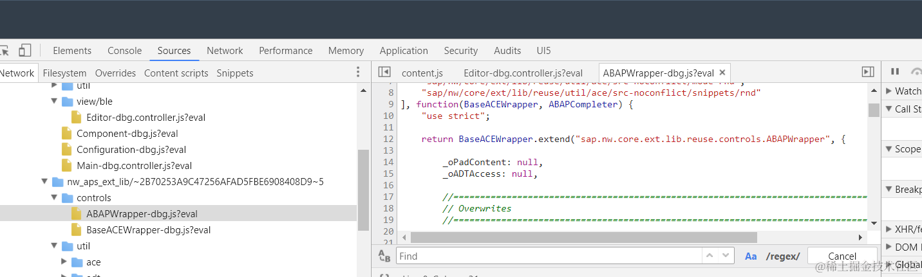Screen dimensions: 922x277
Task: Collapse the nw_aps_ext_lib folder
Action: (44, 182)
